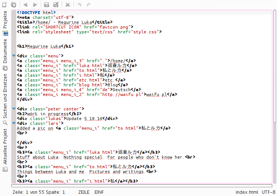The height and width of the screenshot is (196, 277).
Task: Click the href="etc.html" anchor line
Action: tap(71, 80)
